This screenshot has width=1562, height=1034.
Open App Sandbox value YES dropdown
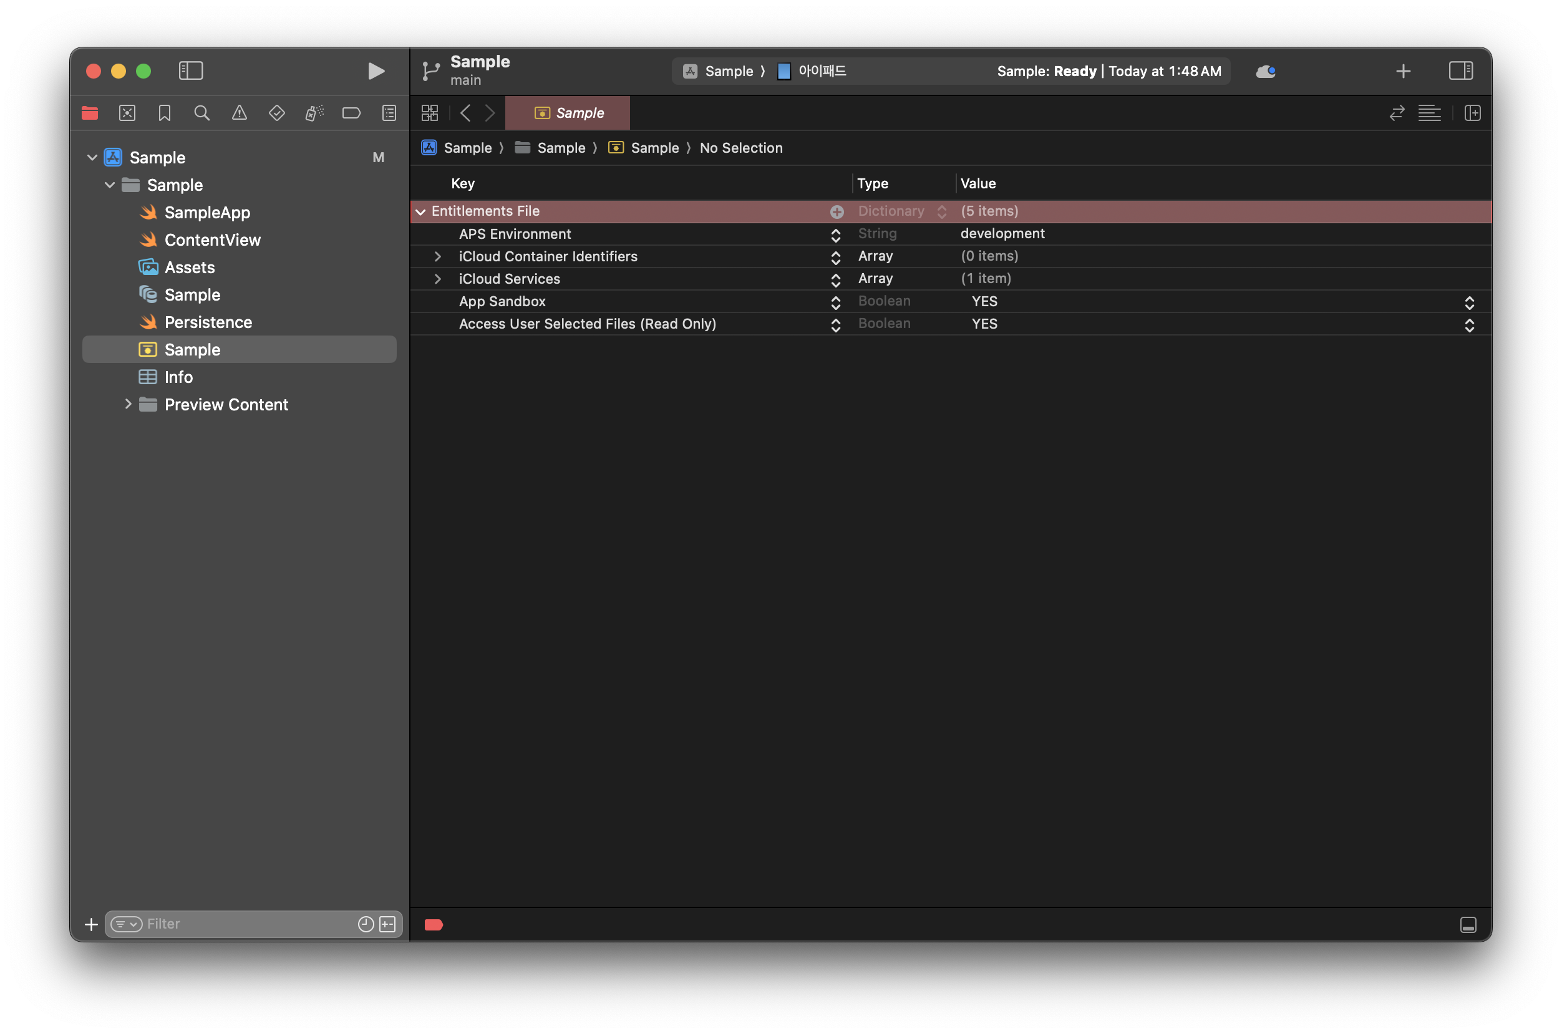(1469, 302)
